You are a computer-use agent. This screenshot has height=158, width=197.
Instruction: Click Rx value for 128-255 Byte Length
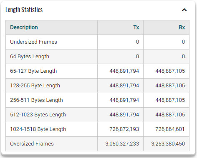[x=170, y=86]
